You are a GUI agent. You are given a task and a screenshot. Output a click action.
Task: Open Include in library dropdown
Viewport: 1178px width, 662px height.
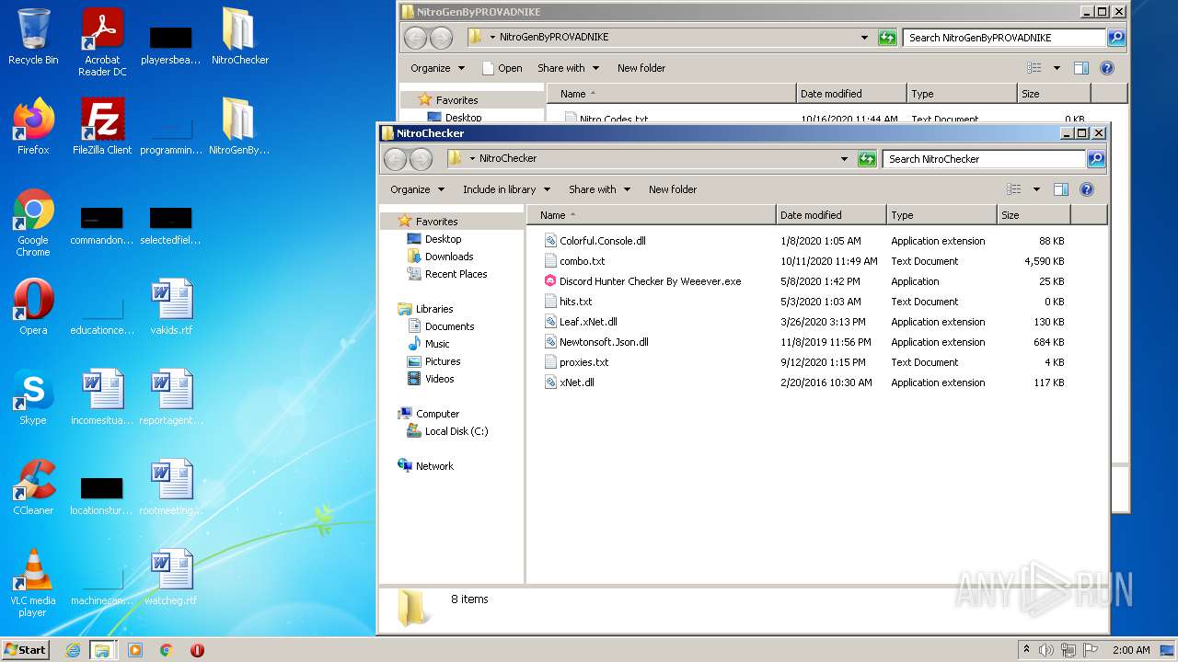(506, 189)
